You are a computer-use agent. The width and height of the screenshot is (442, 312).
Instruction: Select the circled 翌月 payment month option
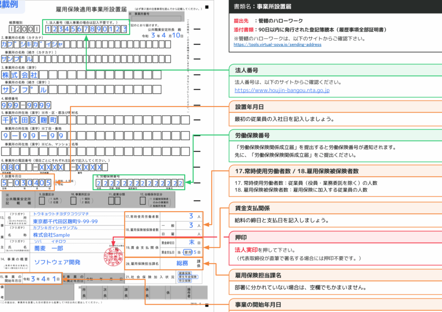(187, 252)
